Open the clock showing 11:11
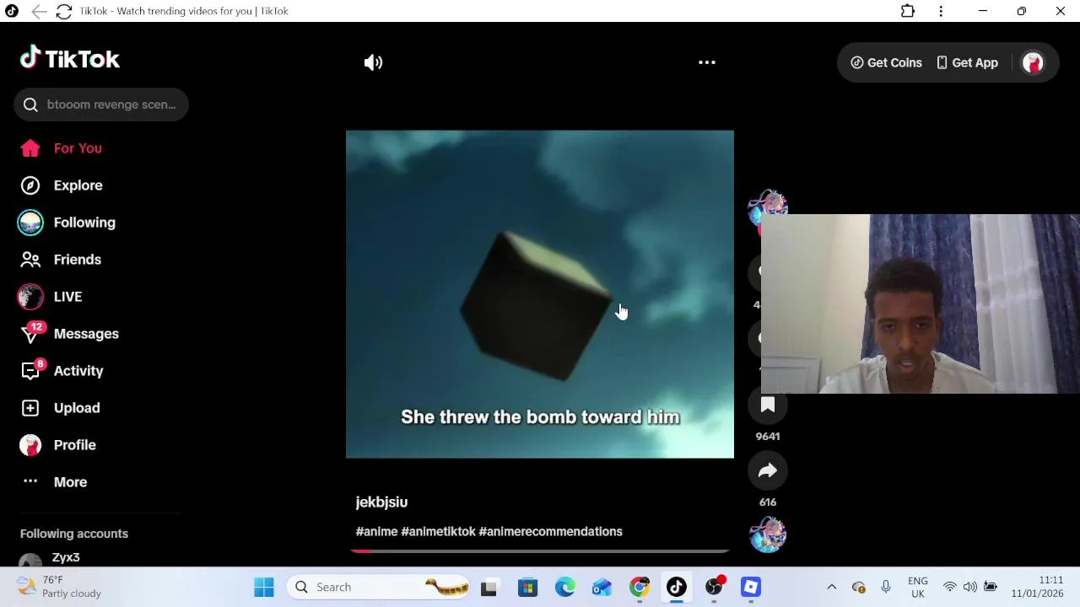This screenshot has width=1080, height=607. click(x=1039, y=587)
